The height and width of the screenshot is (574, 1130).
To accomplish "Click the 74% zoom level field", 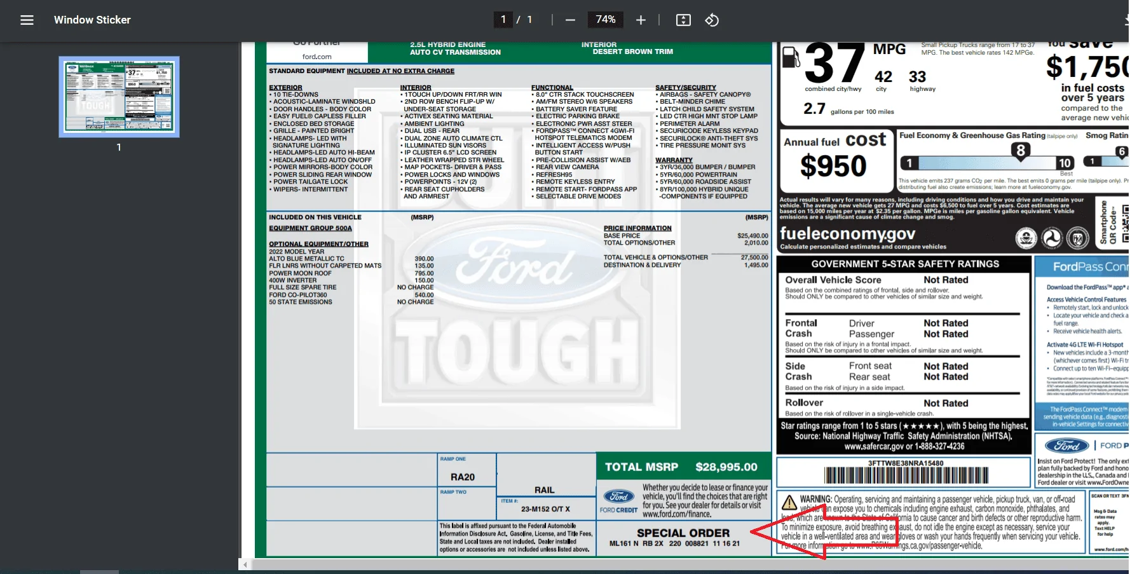I will point(606,20).
